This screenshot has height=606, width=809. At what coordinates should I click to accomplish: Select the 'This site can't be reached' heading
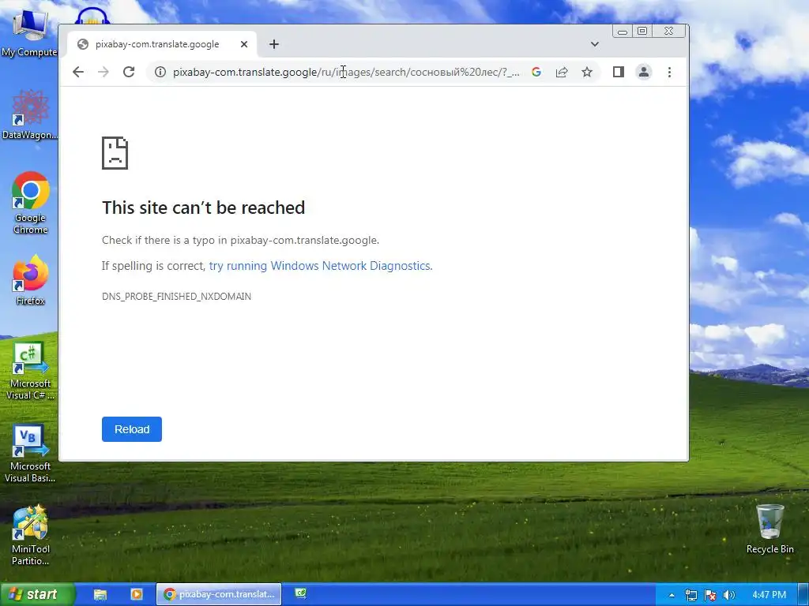[x=203, y=208]
